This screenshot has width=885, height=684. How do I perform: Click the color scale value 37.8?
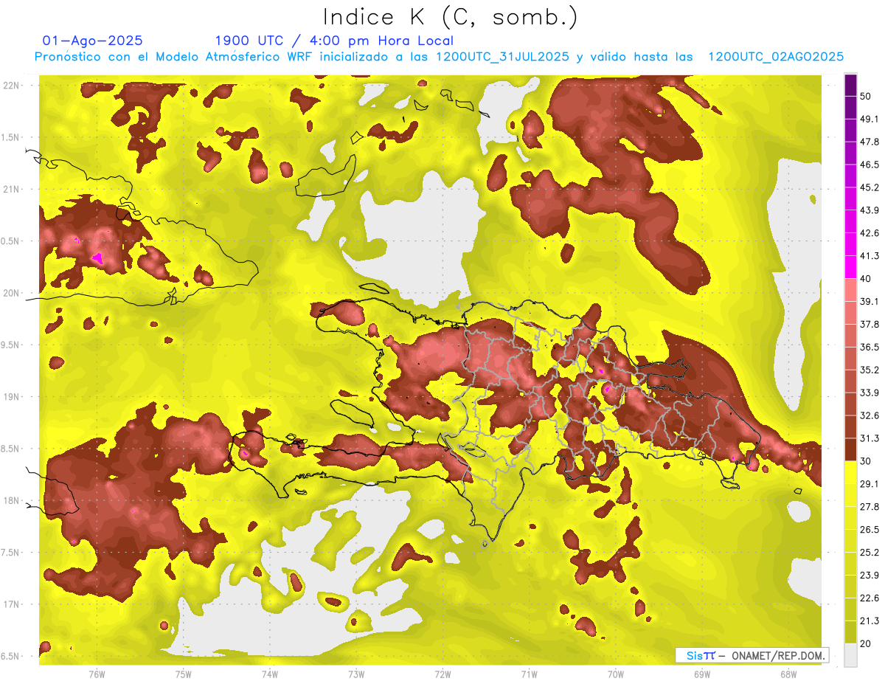point(870,325)
